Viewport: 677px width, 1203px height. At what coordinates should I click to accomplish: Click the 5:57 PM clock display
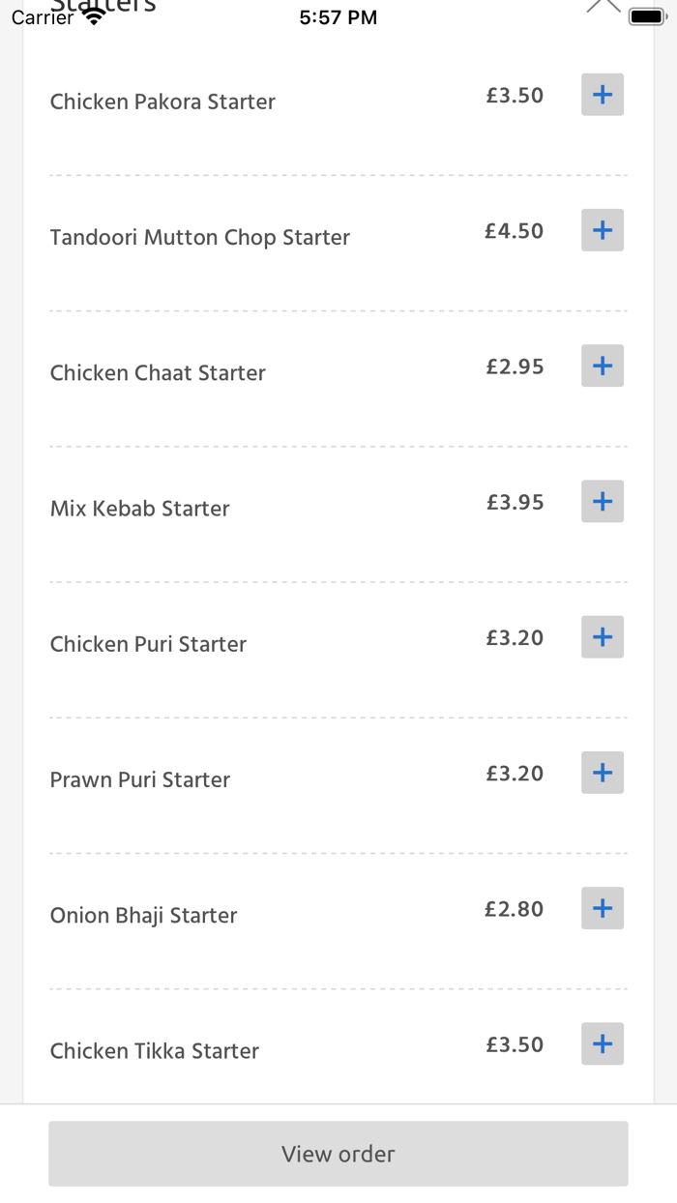[x=338, y=15]
